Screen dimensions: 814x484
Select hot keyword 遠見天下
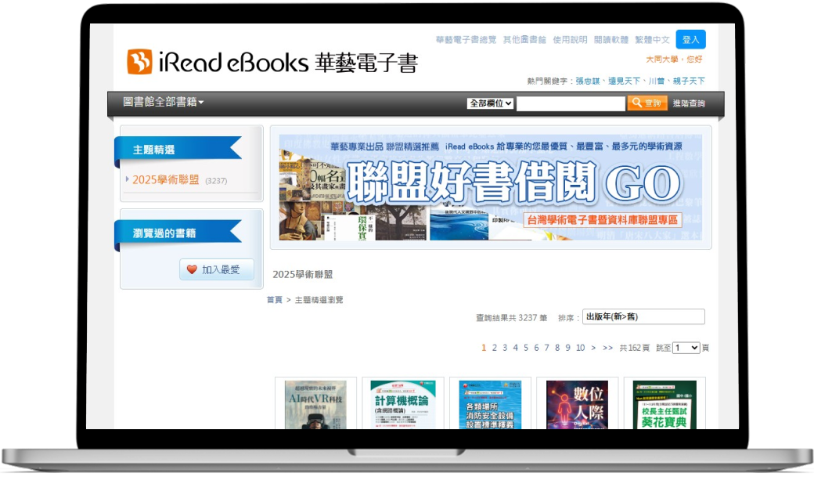(x=624, y=81)
